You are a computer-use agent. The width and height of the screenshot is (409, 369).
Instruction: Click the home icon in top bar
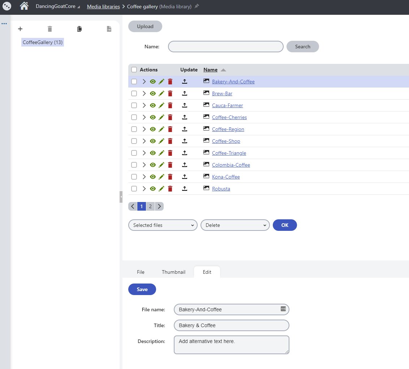pyautogui.click(x=24, y=6)
